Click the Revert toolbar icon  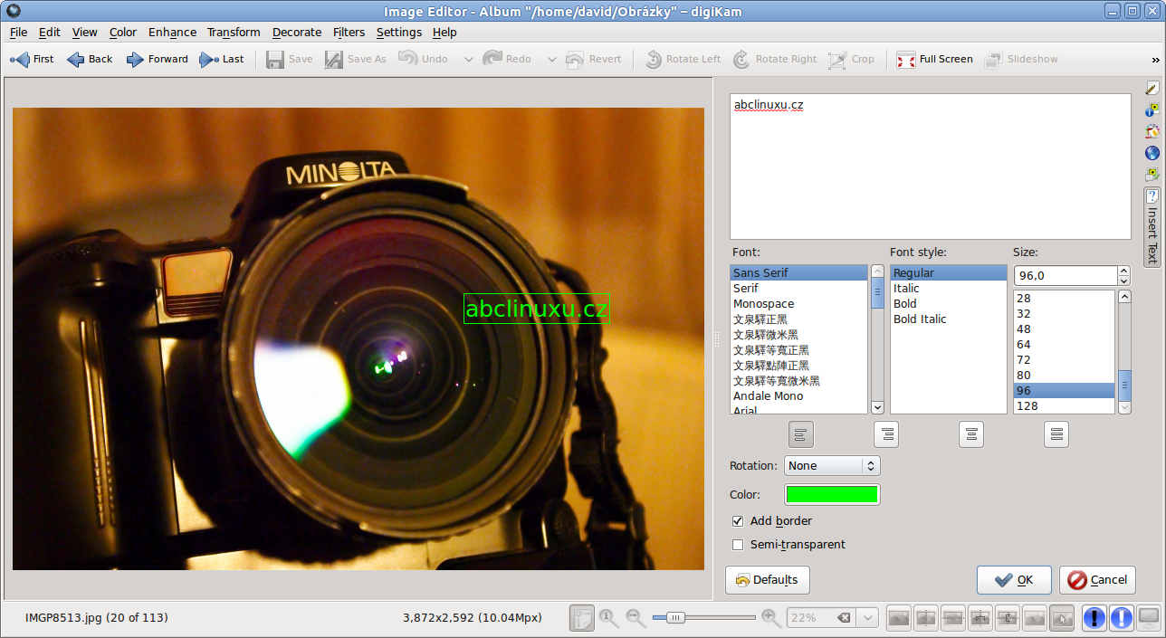pyautogui.click(x=575, y=60)
